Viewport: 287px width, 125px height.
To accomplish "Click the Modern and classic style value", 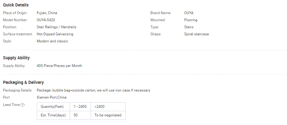I will (52, 41).
